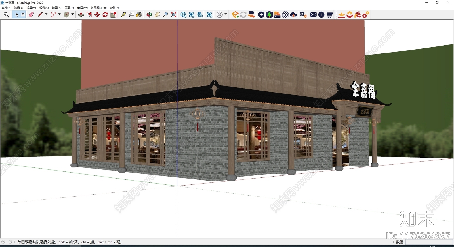This screenshot has height=247, width=454.
Task: Activate the Offset tool
Action: (x=89, y=15)
